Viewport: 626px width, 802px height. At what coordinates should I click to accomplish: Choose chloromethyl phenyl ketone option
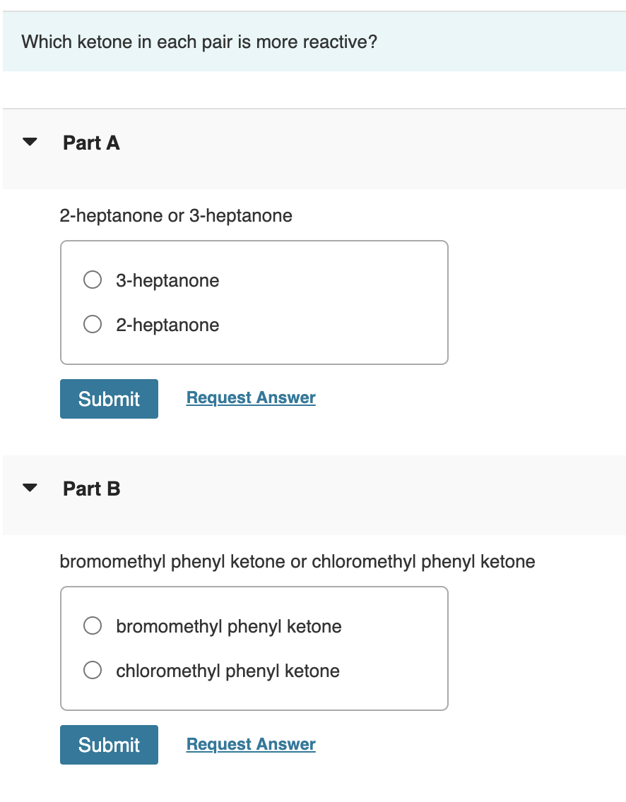point(92,670)
